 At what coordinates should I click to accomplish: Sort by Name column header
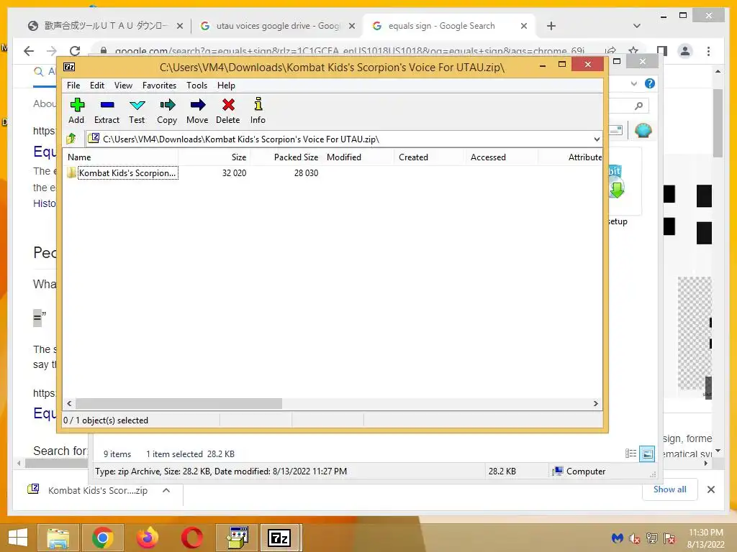click(x=122, y=157)
